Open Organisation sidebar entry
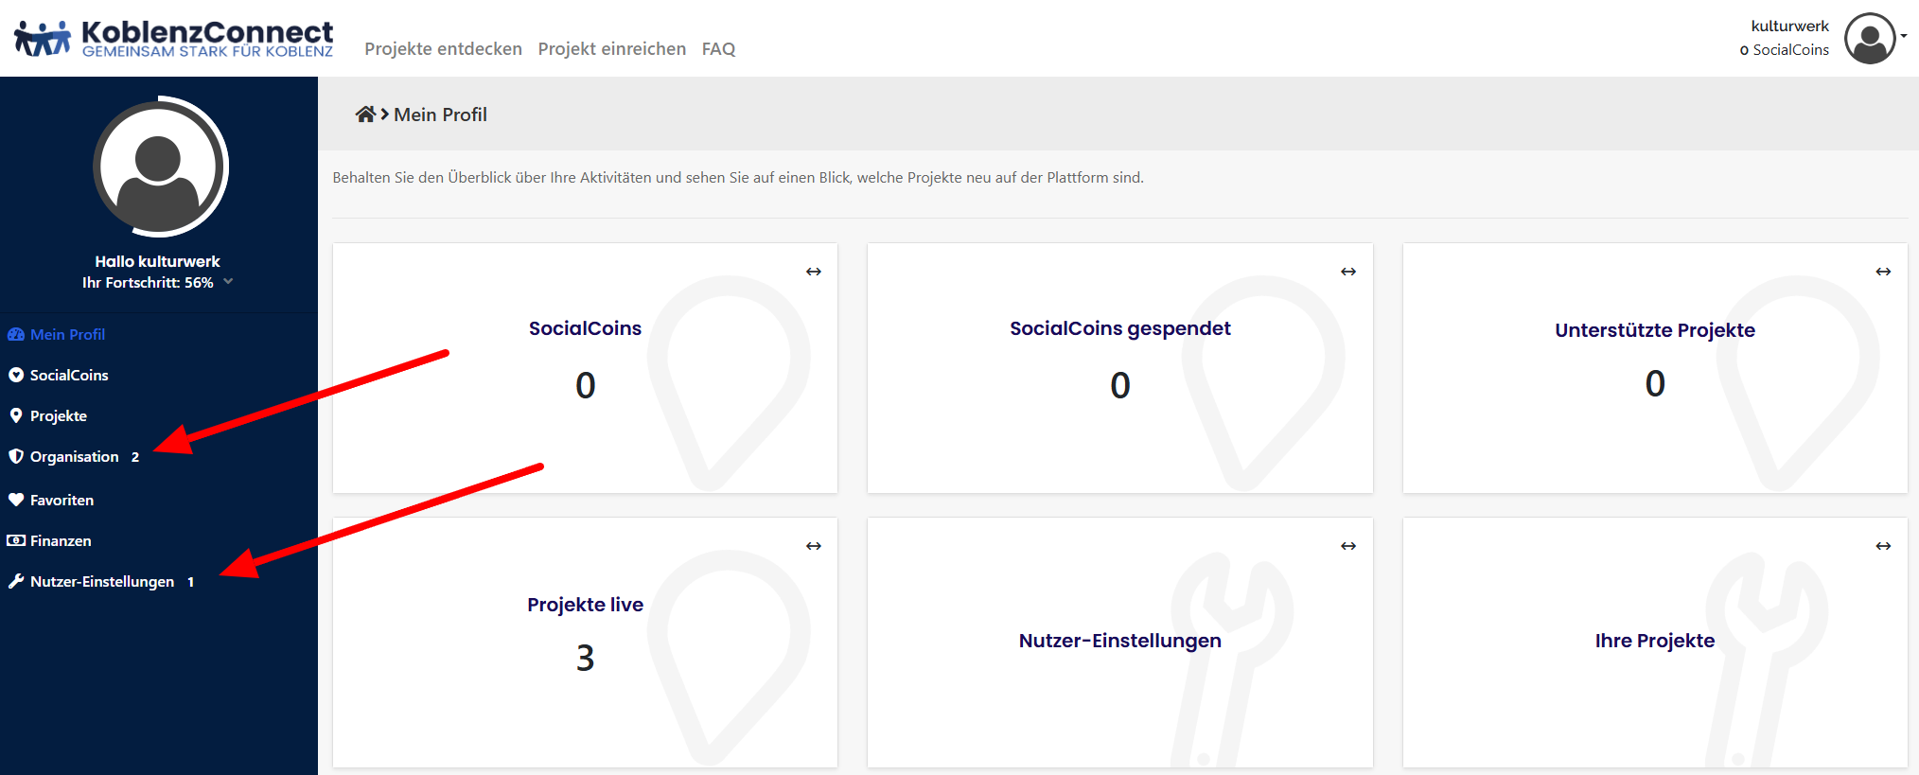 [74, 457]
